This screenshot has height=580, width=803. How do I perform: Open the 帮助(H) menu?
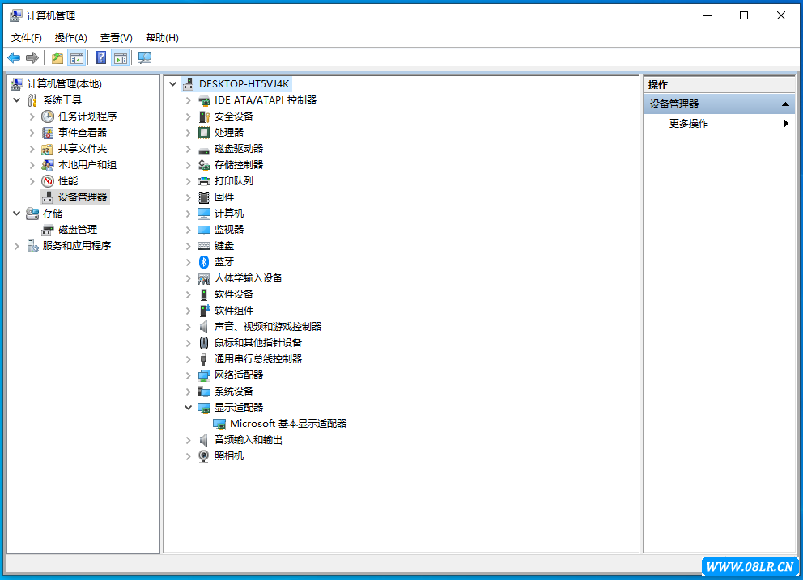click(x=162, y=38)
